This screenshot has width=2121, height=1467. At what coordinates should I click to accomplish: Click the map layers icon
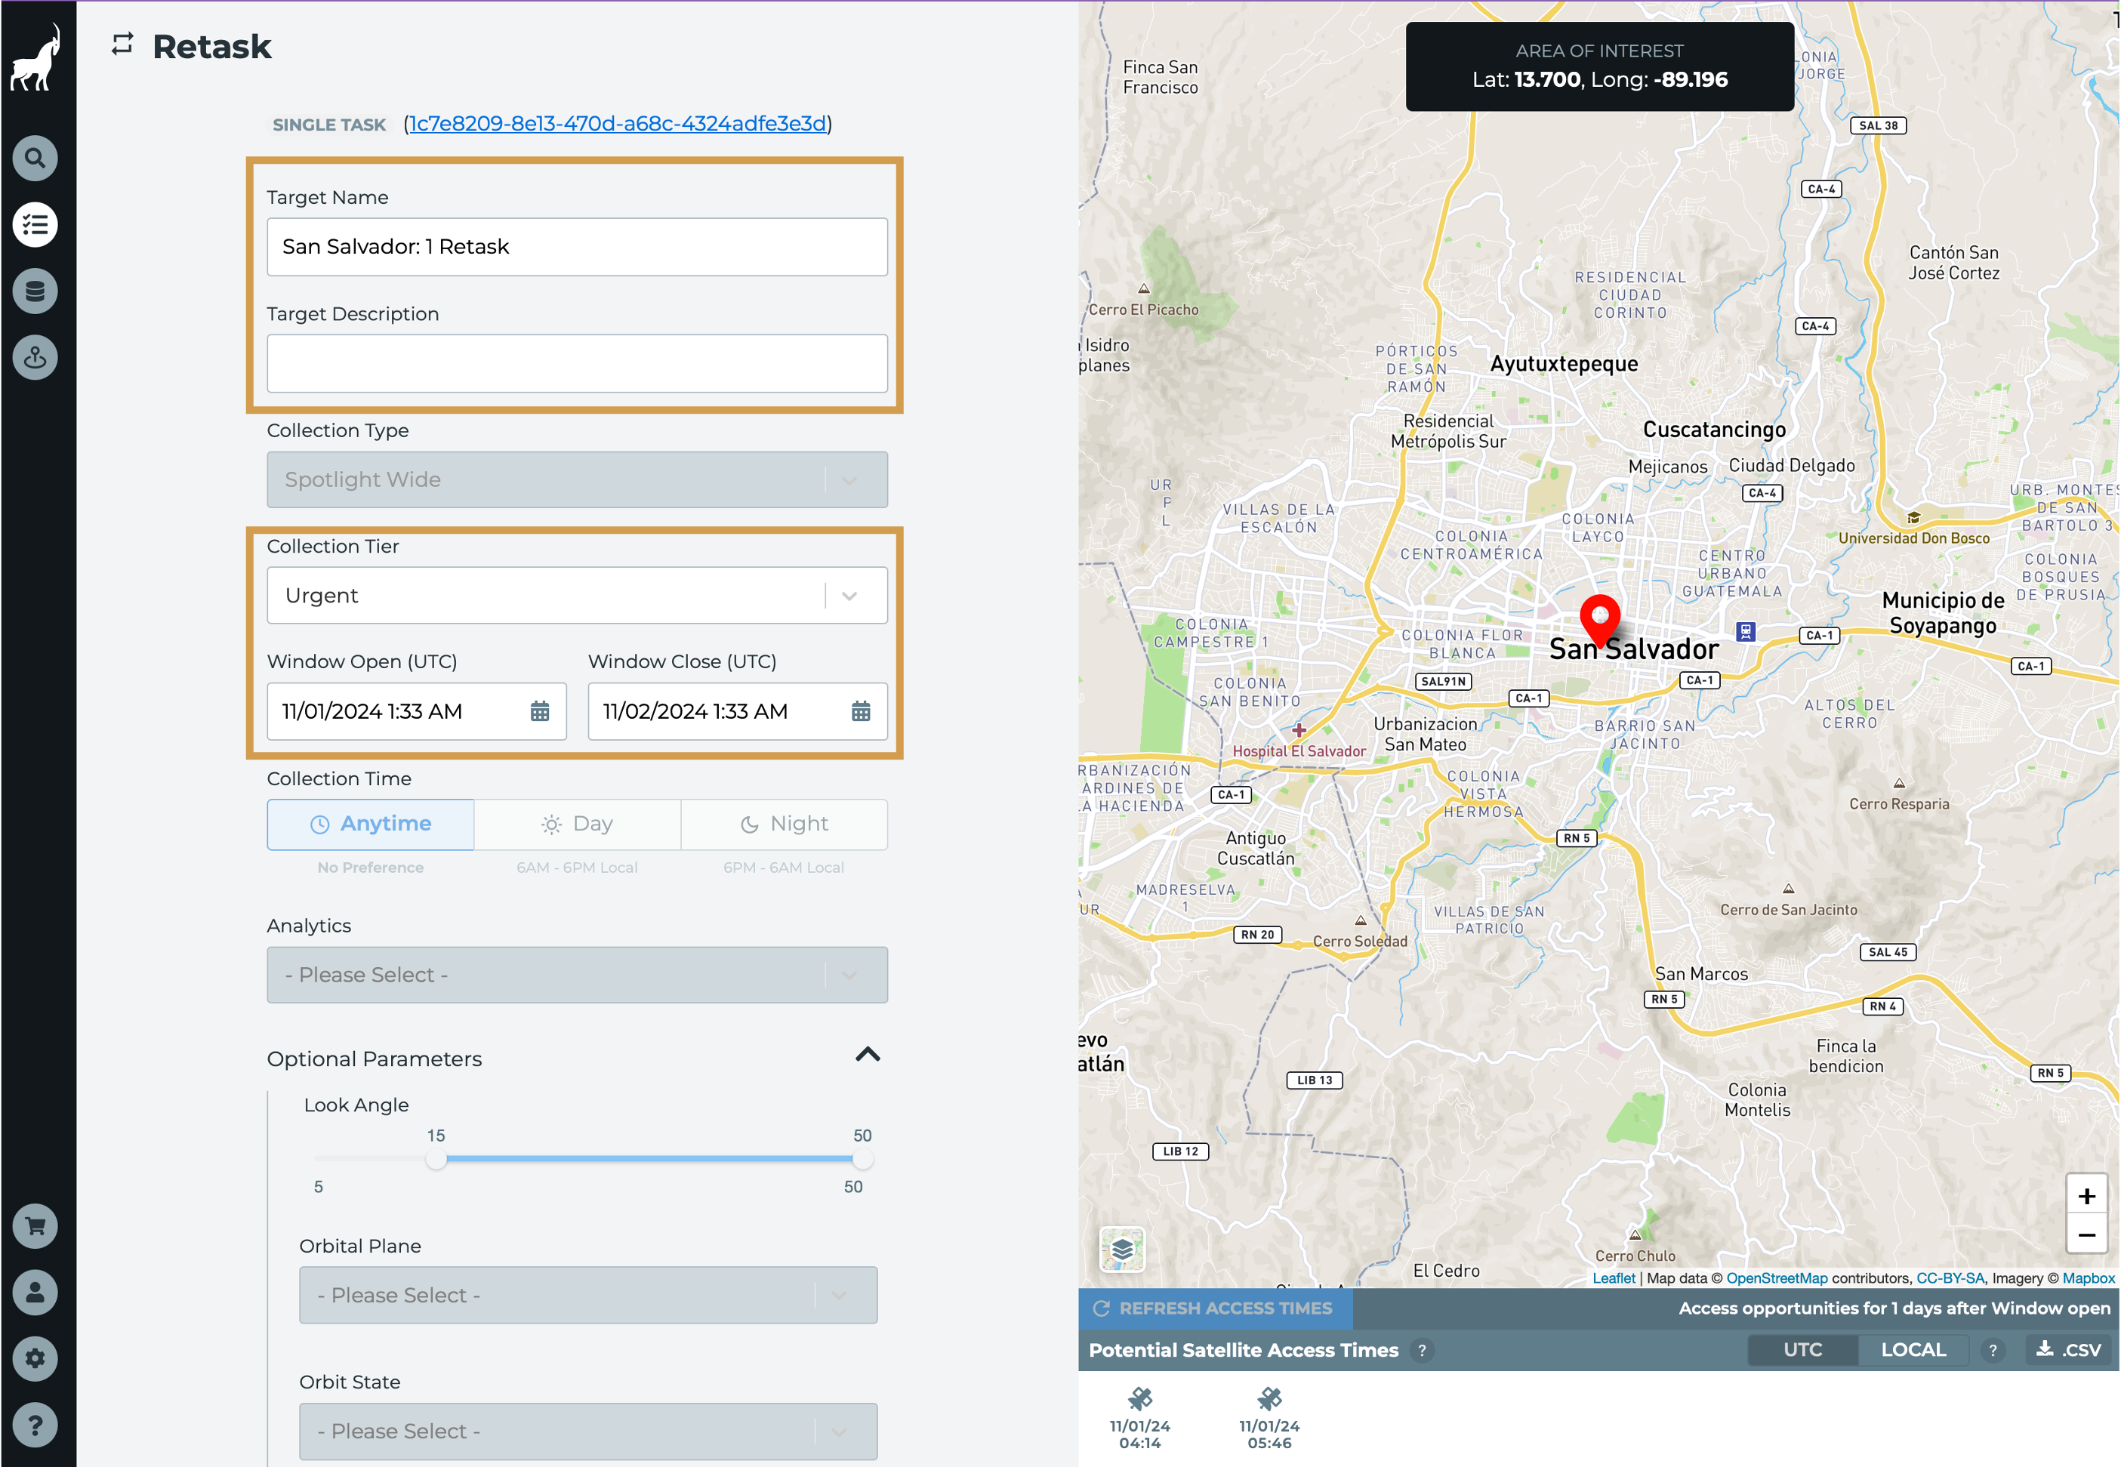click(x=1122, y=1249)
